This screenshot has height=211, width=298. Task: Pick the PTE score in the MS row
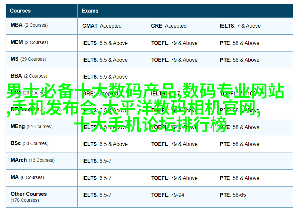click(239, 60)
